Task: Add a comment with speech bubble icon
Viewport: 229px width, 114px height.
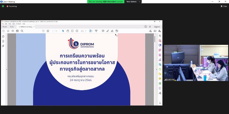Action: [x=103, y=31]
